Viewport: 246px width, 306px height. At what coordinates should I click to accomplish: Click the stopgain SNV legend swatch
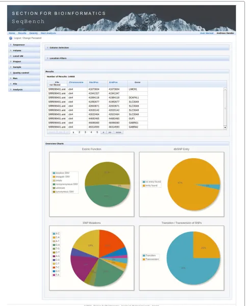54,177
